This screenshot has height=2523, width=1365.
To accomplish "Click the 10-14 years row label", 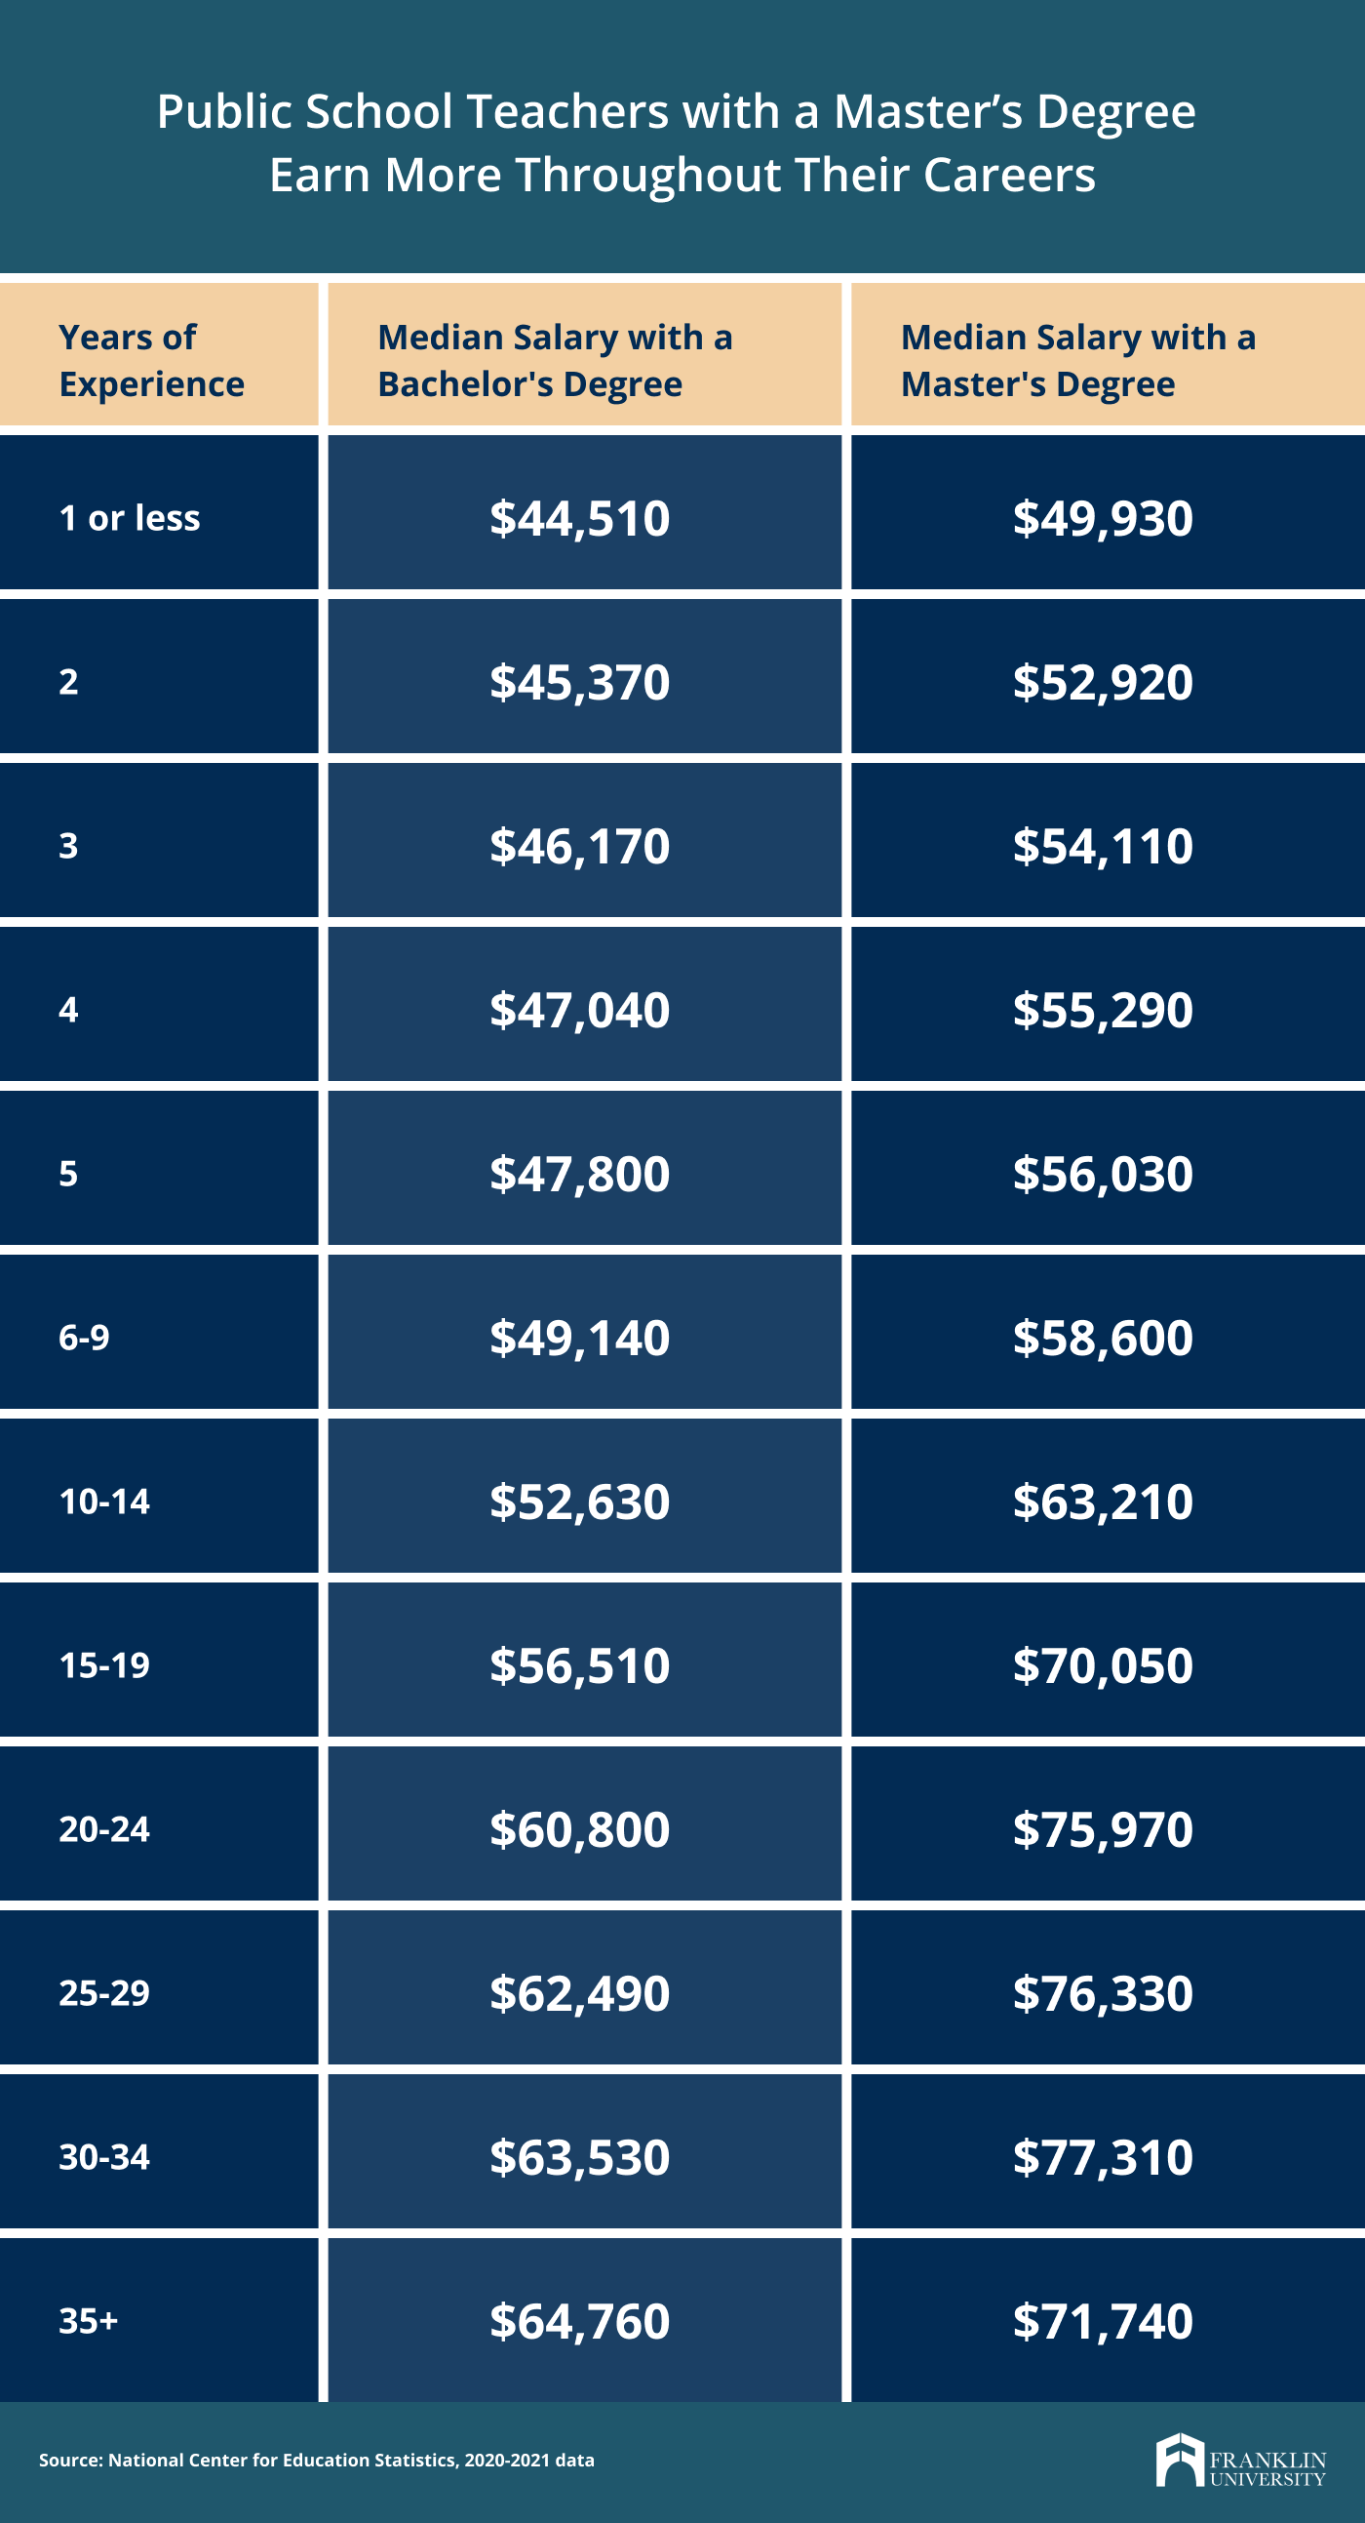I will [x=104, y=1502].
